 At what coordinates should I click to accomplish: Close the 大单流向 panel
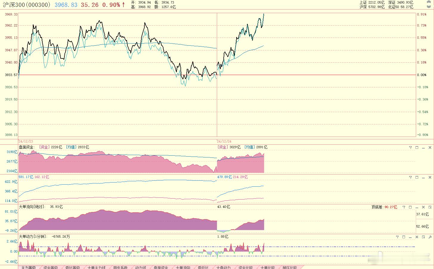[423, 207]
